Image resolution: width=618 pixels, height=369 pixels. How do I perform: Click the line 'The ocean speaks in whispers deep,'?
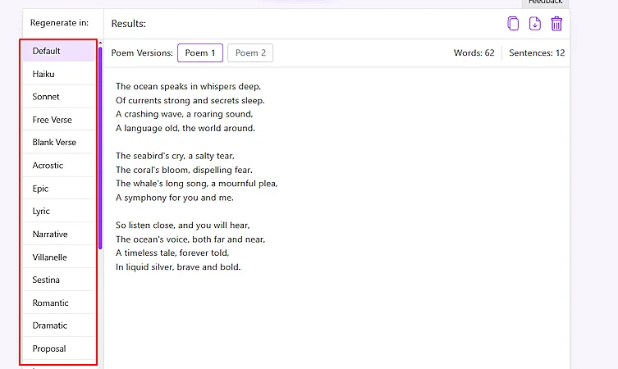[188, 86]
